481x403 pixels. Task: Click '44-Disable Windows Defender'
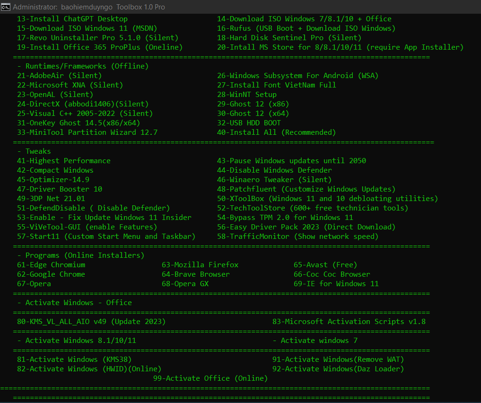coord(274,170)
